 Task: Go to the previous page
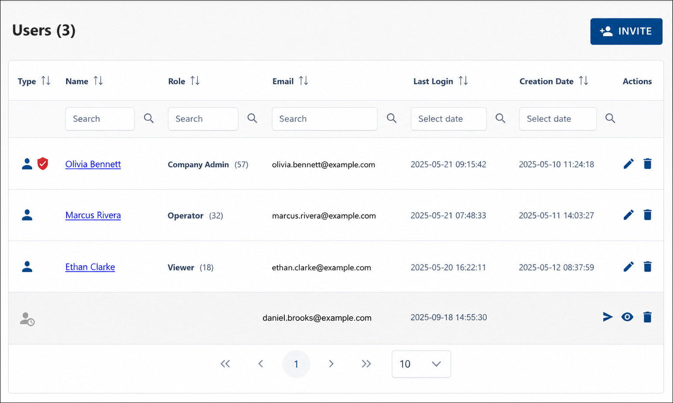tap(260, 364)
